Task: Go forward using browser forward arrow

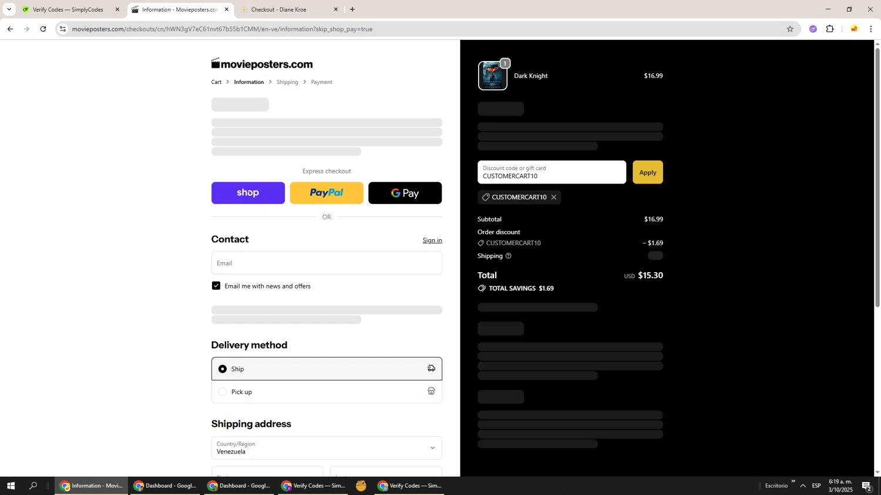Action: [x=26, y=29]
